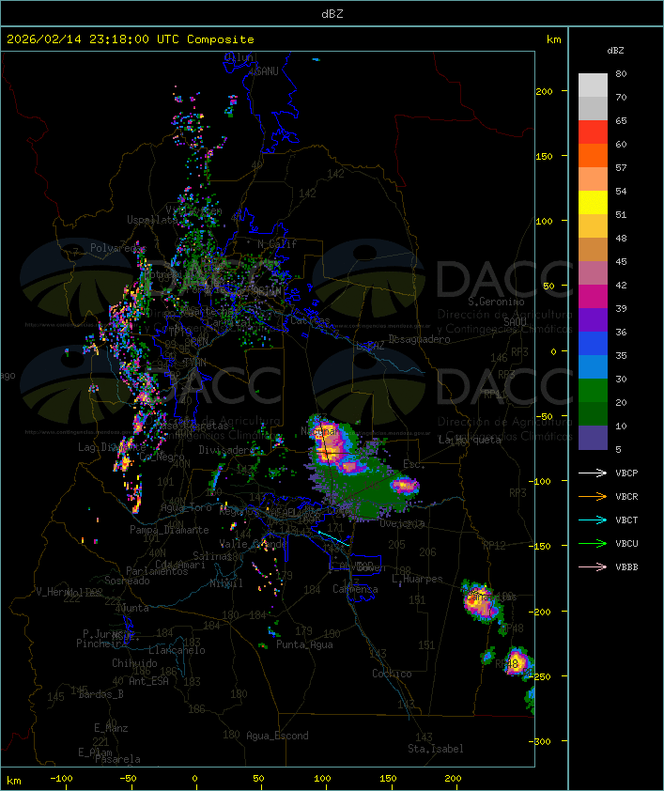664x791 pixels.
Task: Click the Nihuil place label
Action: point(226,583)
